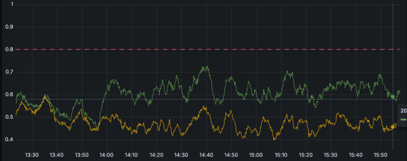407x161 pixels.
Task: Select the 14:40 tick on the time axis
Action: (x=206, y=155)
